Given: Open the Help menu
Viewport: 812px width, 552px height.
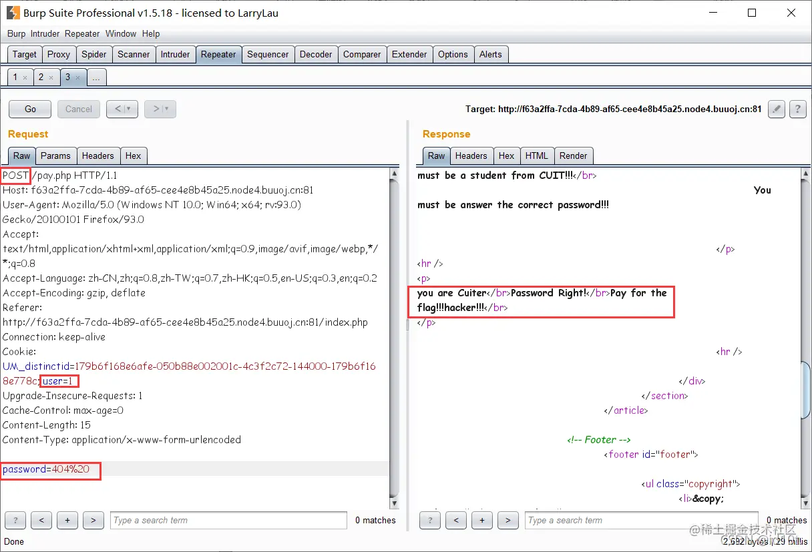Looking at the screenshot, I should click(151, 33).
